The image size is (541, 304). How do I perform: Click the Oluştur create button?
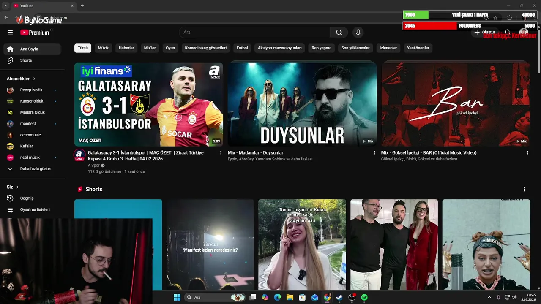tap(485, 33)
